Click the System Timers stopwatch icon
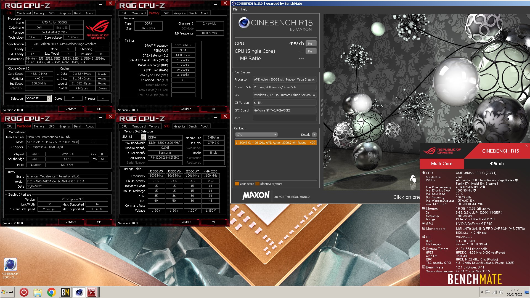Screen dimensions: 530x298 click(x=424, y=249)
